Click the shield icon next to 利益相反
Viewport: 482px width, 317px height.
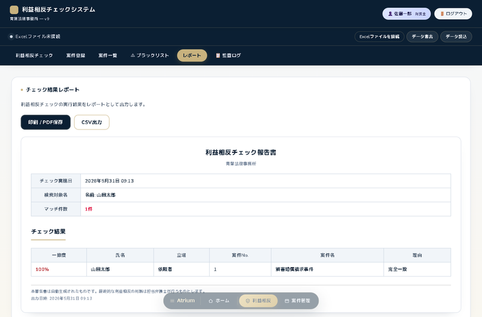248,301
